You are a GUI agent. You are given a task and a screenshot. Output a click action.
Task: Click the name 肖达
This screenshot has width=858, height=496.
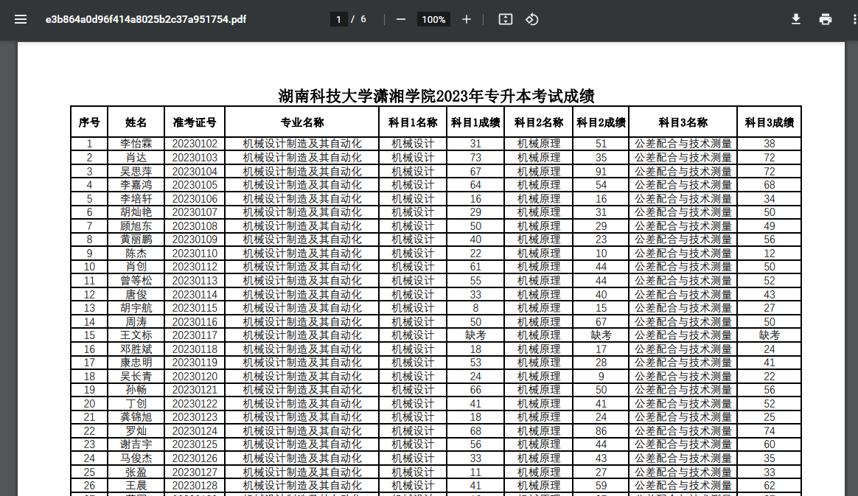coord(136,158)
